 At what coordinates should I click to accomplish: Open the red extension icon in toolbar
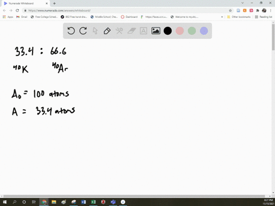[x=251, y=10]
